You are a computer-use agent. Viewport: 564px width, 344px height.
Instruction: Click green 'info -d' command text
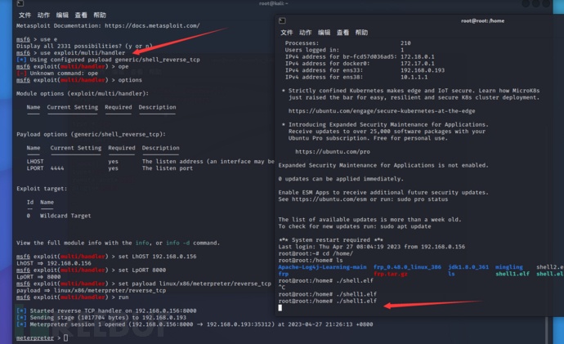pos(177,243)
